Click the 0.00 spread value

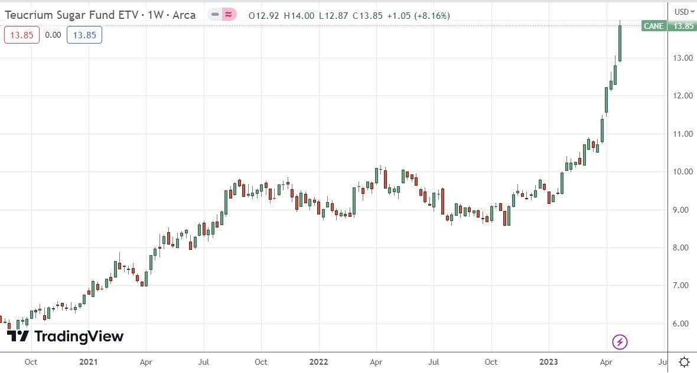tap(53, 35)
